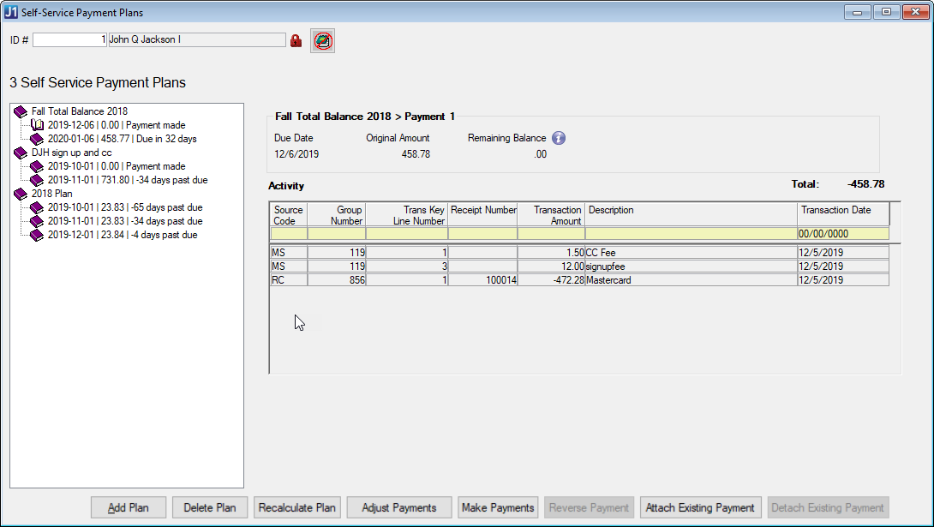Viewport: 934px width, 527px height.
Task: Select the 731.80 payment -34 days past due
Action: tap(127, 180)
